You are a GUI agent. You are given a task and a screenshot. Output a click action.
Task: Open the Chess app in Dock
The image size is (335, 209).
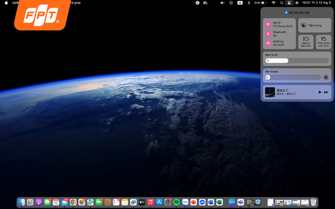coord(249,202)
